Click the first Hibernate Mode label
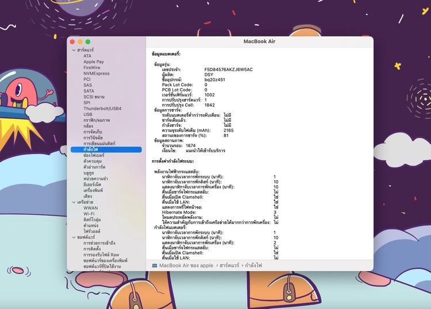Viewport: 431px width, 309px height. click(x=179, y=213)
